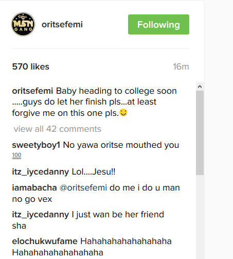Image resolution: width=233 pixels, height=259 pixels.
Task: Click the 570 likes count
Action: click(31, 66)
